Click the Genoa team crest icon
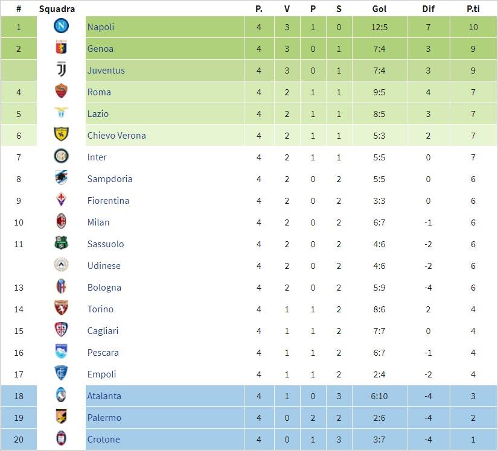The width and height of the screenshot is (498, 451). [x=61, y=48]
